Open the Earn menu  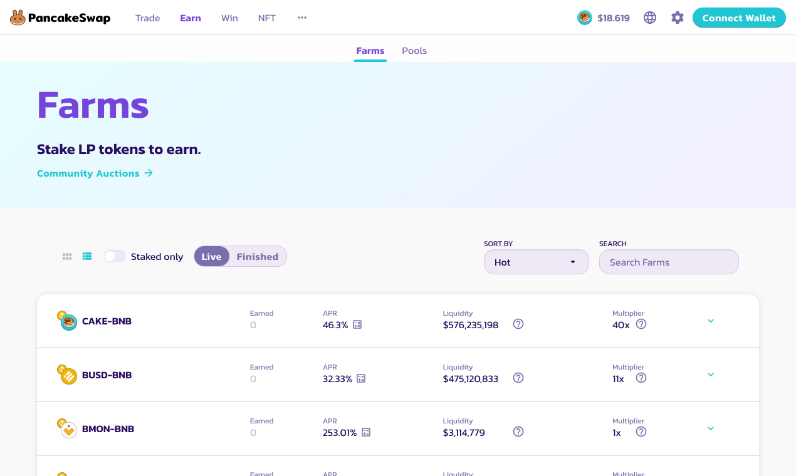tap(191, 18)
